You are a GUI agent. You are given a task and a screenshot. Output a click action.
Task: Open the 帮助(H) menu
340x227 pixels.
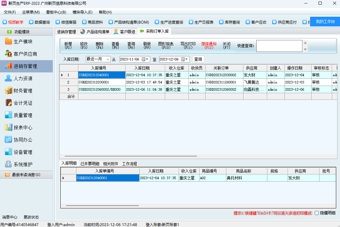[x=105, y=12]
